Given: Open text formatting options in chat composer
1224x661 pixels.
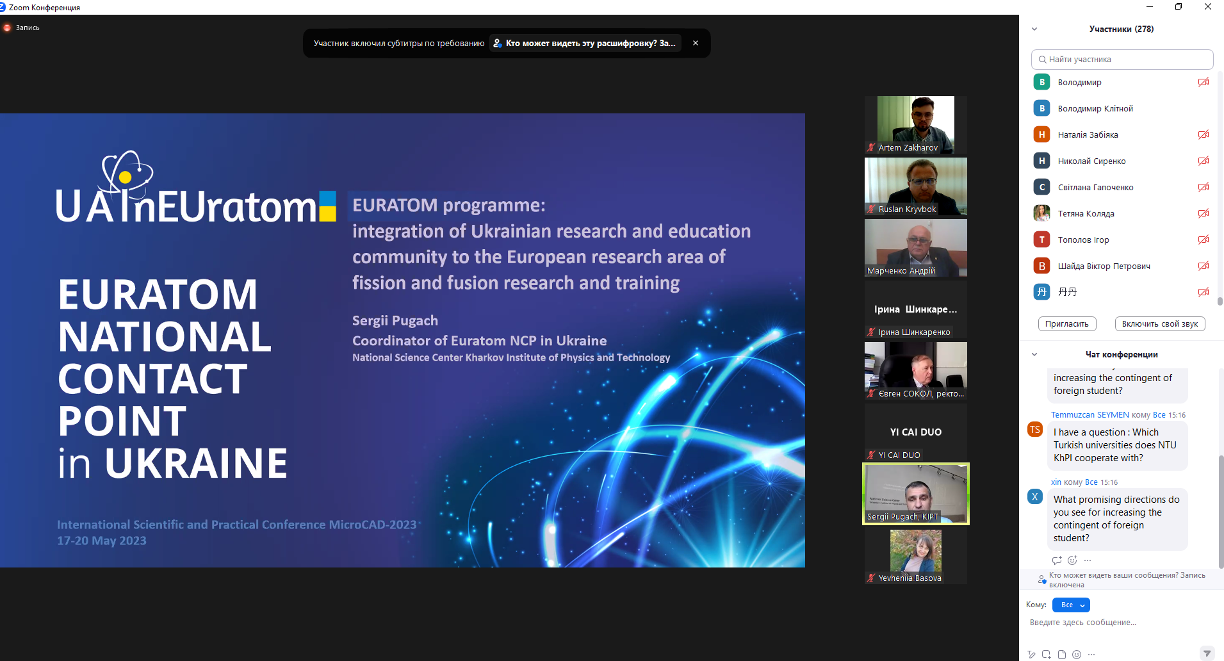Looking at the screenshot, I should tap(1031, 655).
